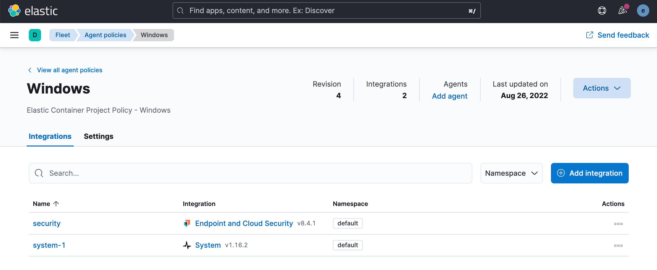Sort by Name column header
This screenshot has height=270, width=657.
(46, 204)
